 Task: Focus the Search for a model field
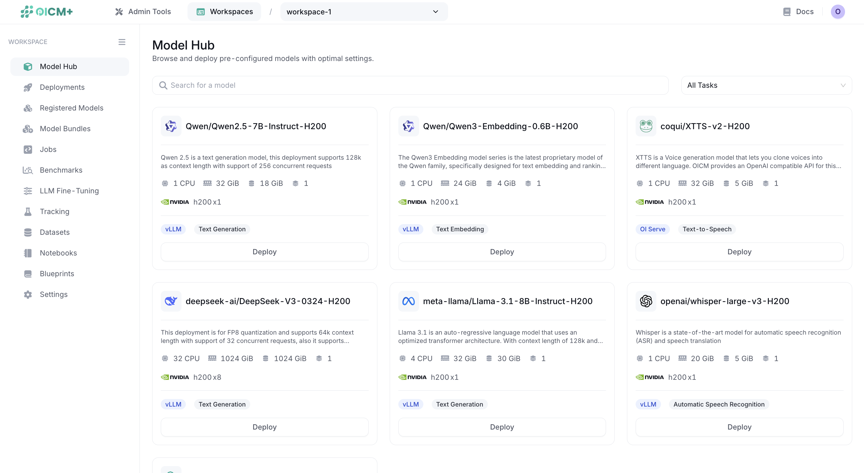(x=410, y=85)
